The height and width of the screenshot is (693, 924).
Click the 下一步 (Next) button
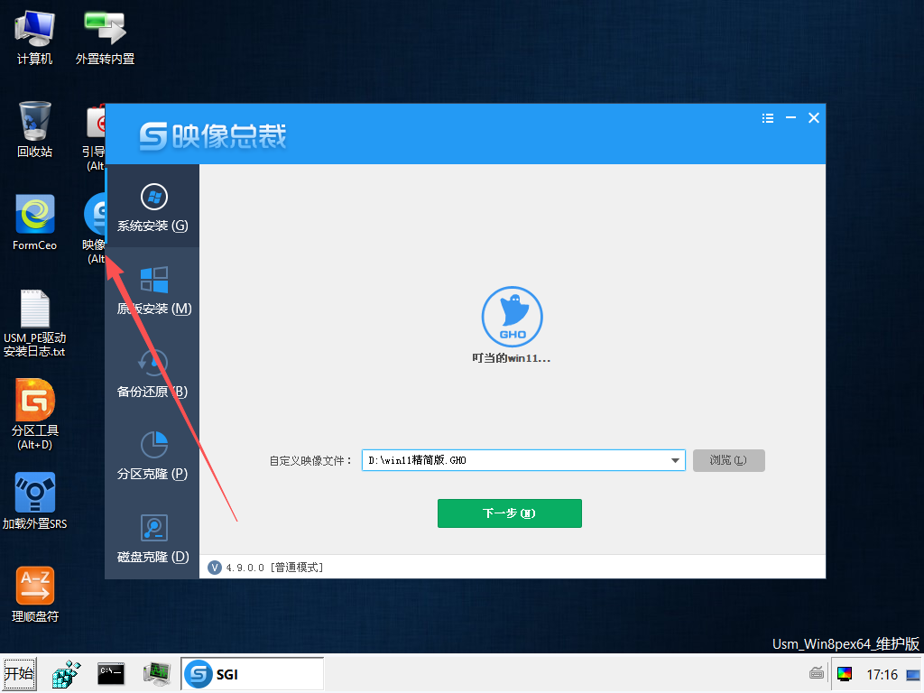[x=509, y=513]
